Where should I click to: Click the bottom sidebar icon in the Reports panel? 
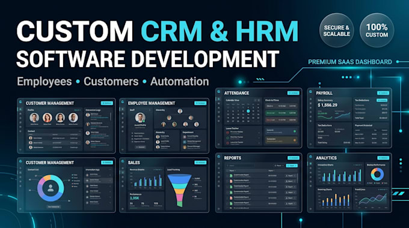click(218, 209)
